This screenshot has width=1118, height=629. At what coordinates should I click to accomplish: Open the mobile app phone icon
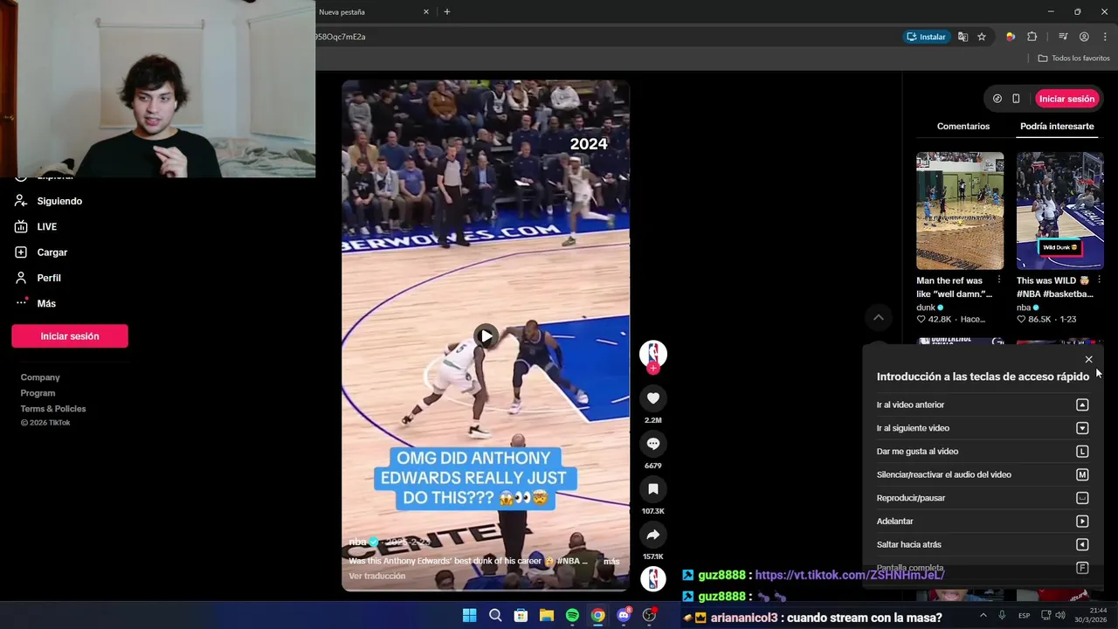(x=1016, y=99)
